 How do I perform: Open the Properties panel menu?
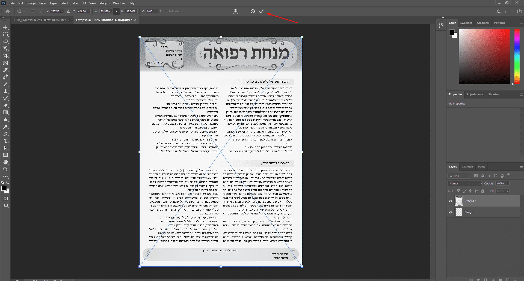(521, 94)
